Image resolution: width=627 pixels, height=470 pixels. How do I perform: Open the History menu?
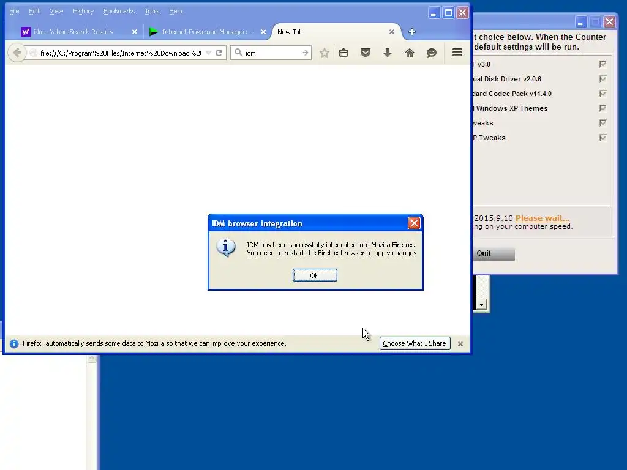tap(83, 11)
